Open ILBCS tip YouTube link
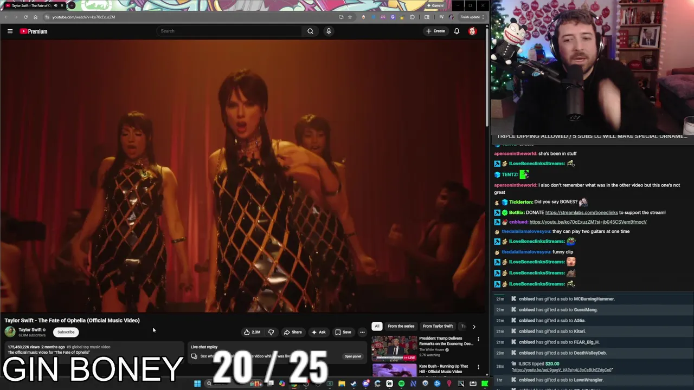Image resolution: width=694 pixels, height=390 pixels. [x=562, y=370]
